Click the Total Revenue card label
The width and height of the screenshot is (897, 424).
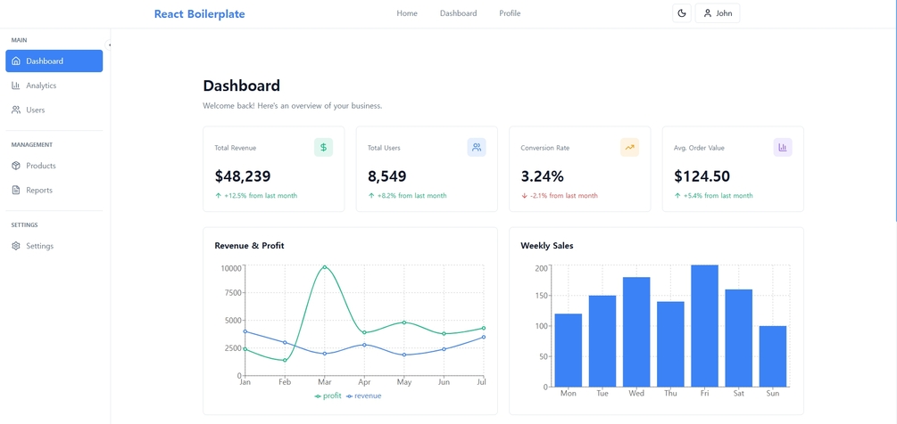[x=235, y=148]
